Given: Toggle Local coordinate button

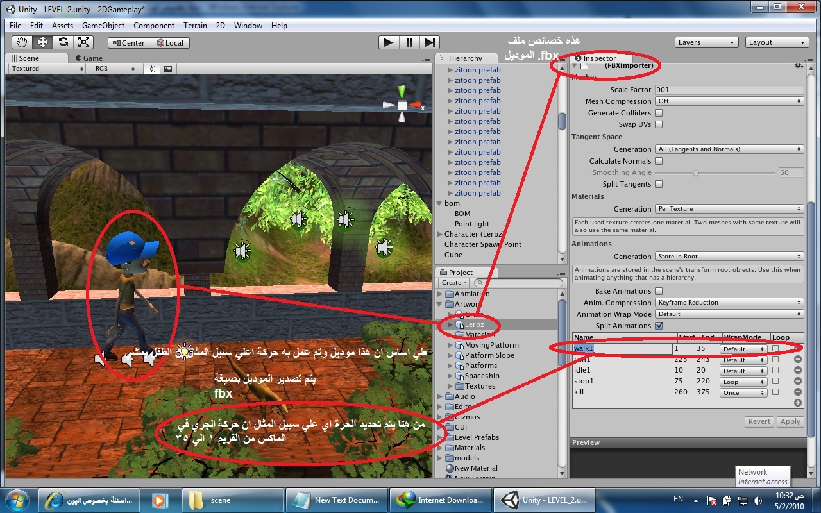Looking at the screenshot, I should pos(169,43).
